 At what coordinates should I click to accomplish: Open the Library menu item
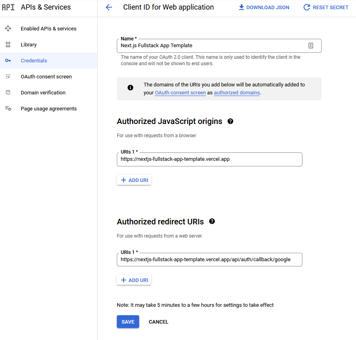[48, 44]
